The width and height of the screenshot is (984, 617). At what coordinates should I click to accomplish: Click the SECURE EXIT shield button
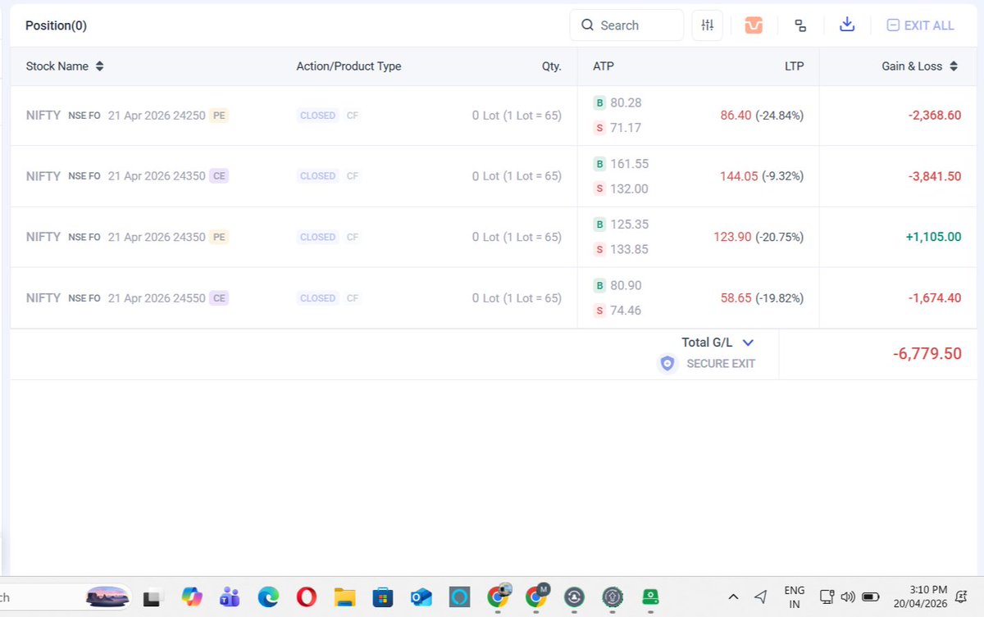tap(707, 364)
